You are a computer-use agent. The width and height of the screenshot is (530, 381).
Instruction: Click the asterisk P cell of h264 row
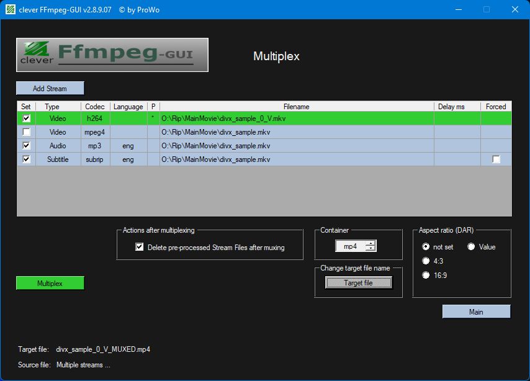coord(153,119)
